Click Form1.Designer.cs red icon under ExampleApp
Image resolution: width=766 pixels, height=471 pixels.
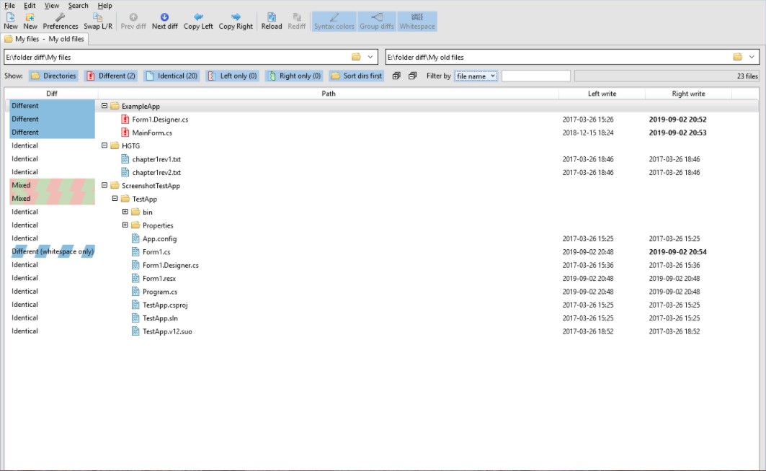[125, 119]
